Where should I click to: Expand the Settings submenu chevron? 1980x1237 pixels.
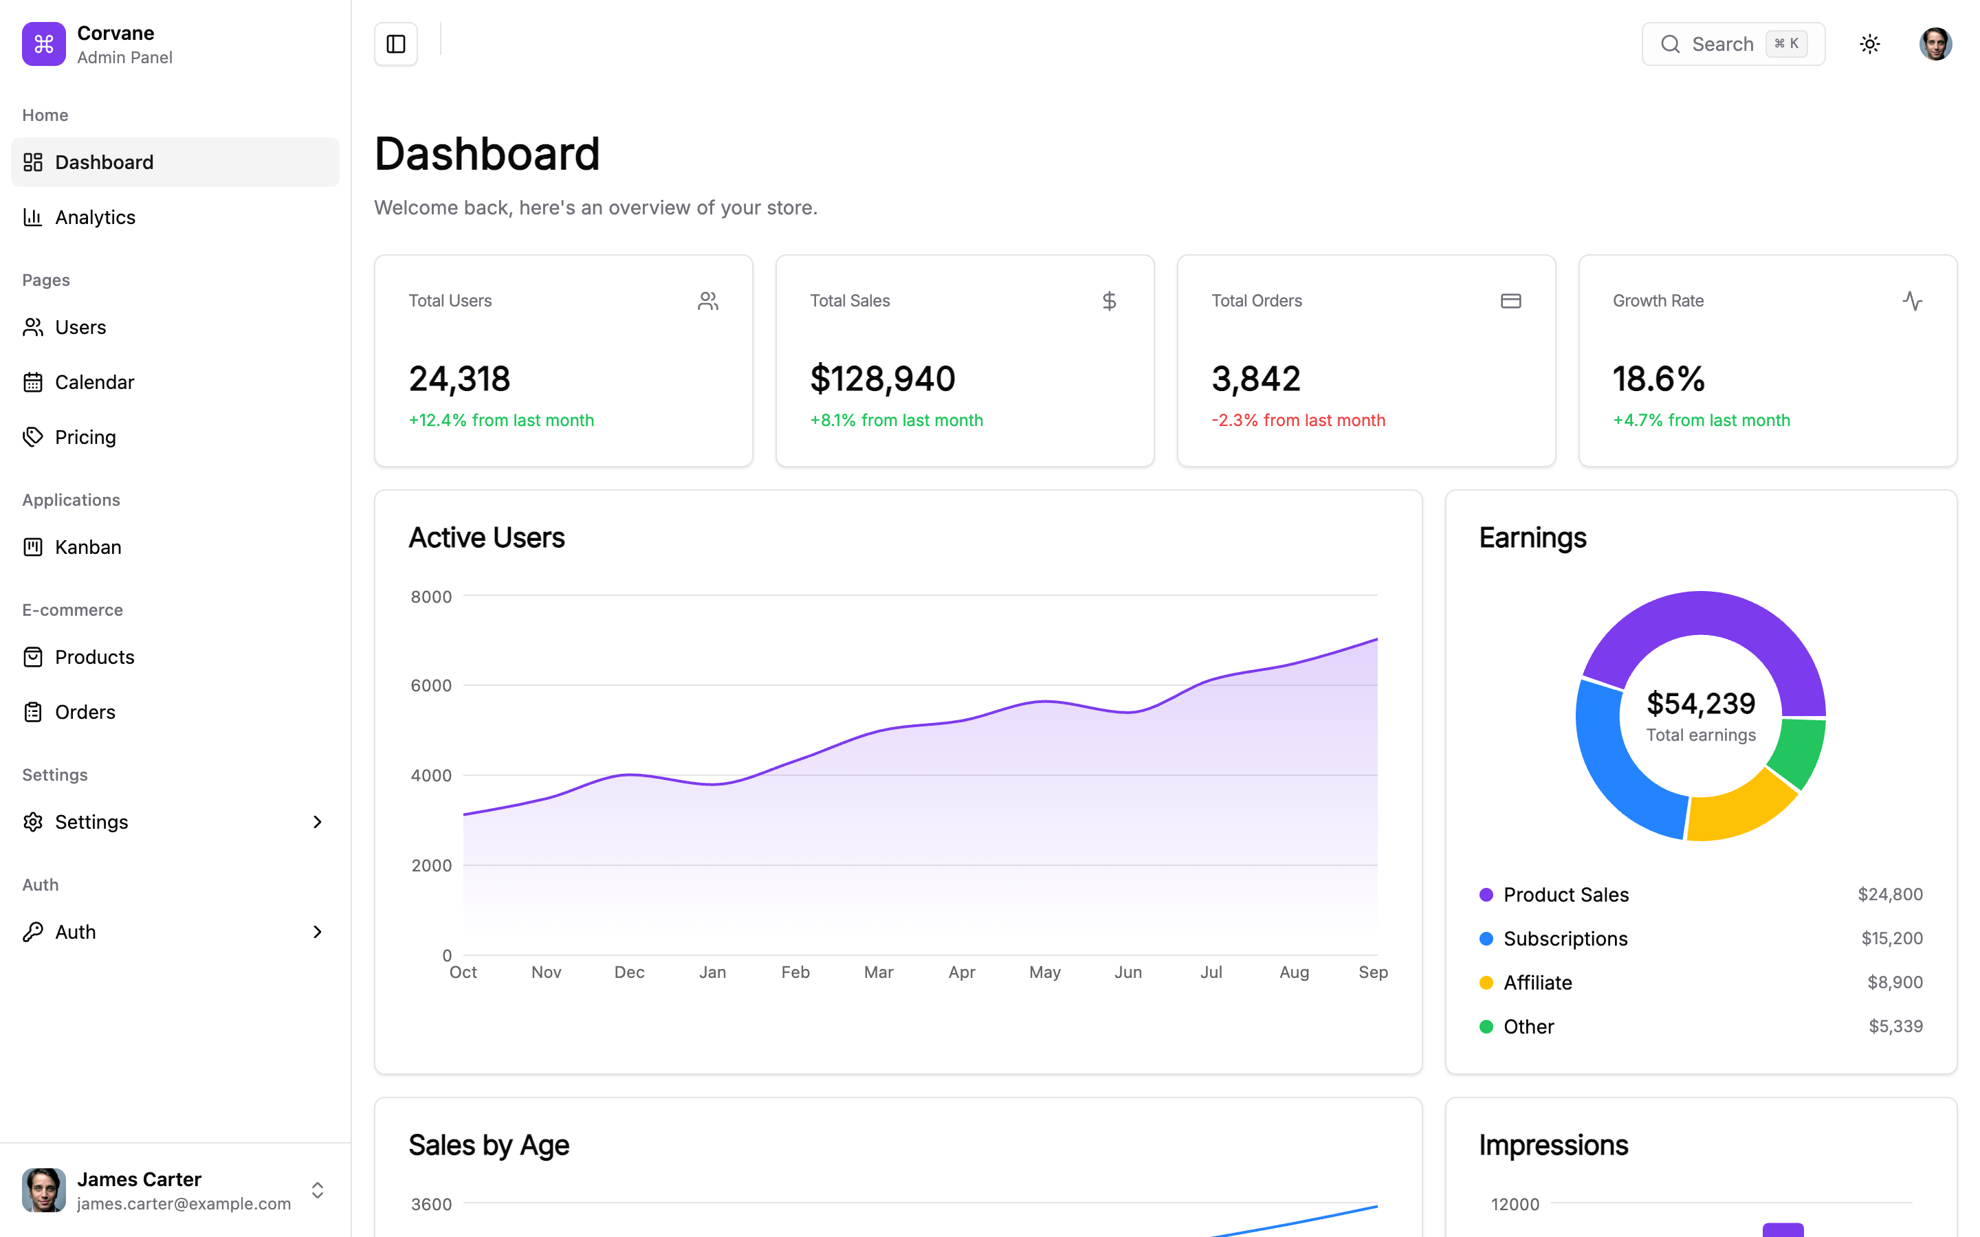click(318, 821)
